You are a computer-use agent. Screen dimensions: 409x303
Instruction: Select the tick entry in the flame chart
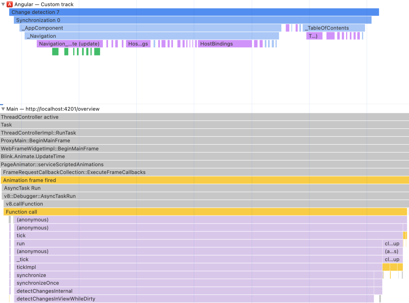(x=93, y=236)
